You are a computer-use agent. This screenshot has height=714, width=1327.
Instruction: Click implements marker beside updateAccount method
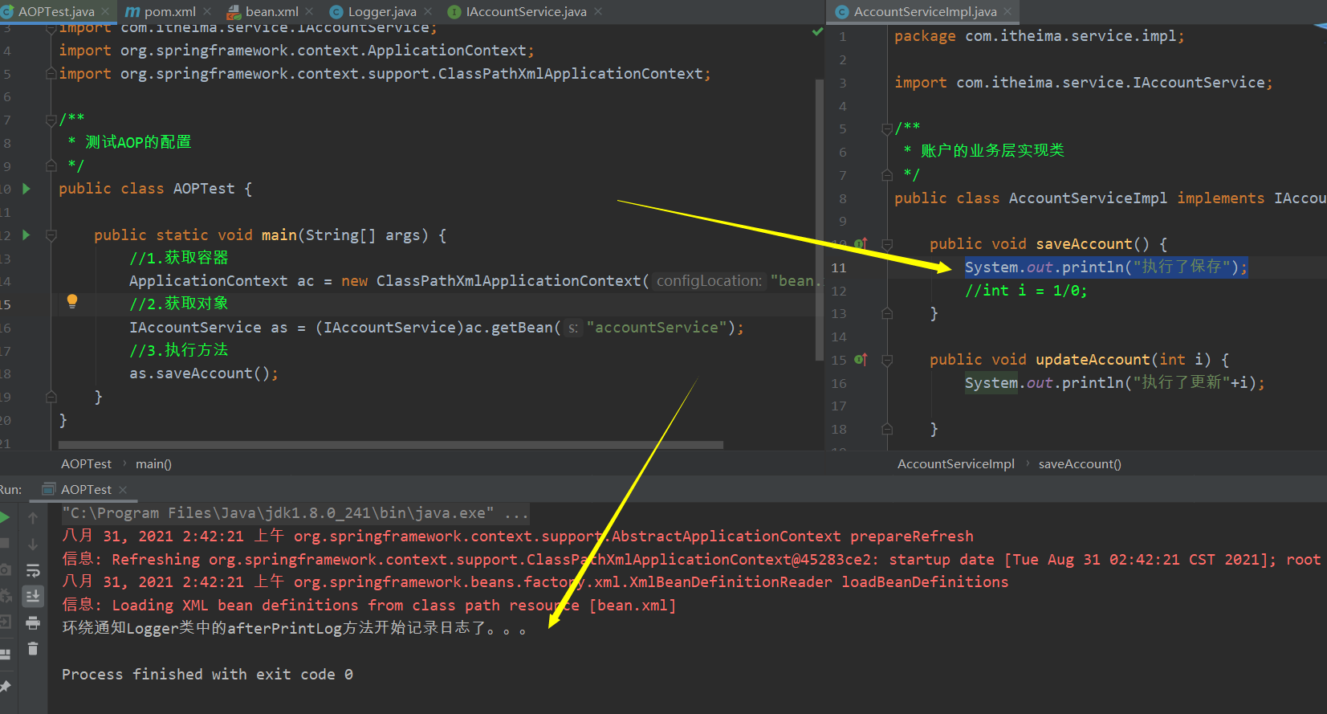coord(861,360)
